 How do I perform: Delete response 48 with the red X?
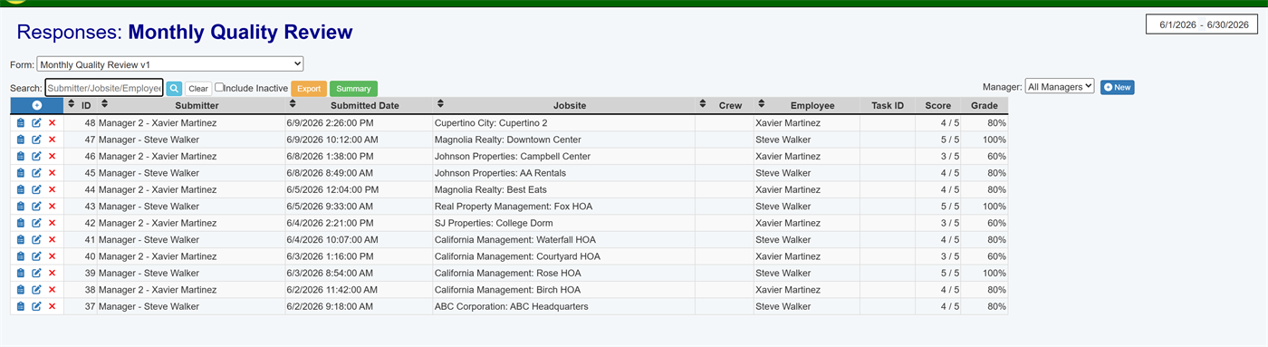[52, 123]
